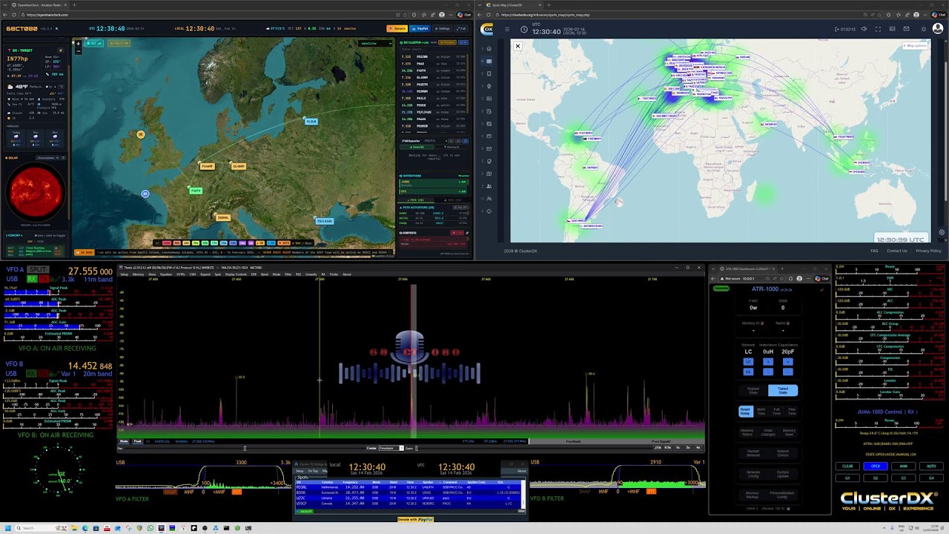Viewport: 949px width, 534px height.
Task: Click JUMA CLEAR button
Action: tap(847, 466)
